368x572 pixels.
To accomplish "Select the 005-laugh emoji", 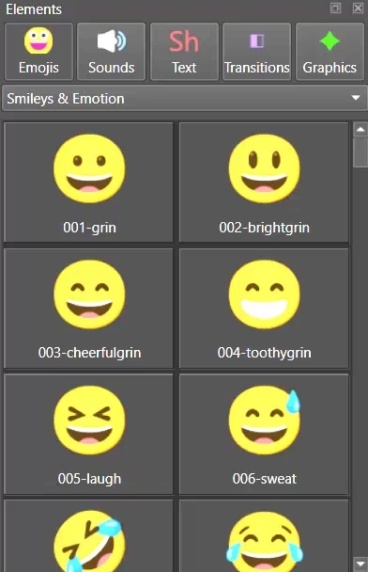I will point(88,434).
